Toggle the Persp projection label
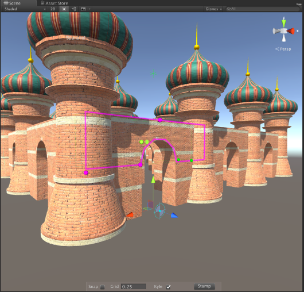Screen dimensions: 304x292 (x=283, y=49)
